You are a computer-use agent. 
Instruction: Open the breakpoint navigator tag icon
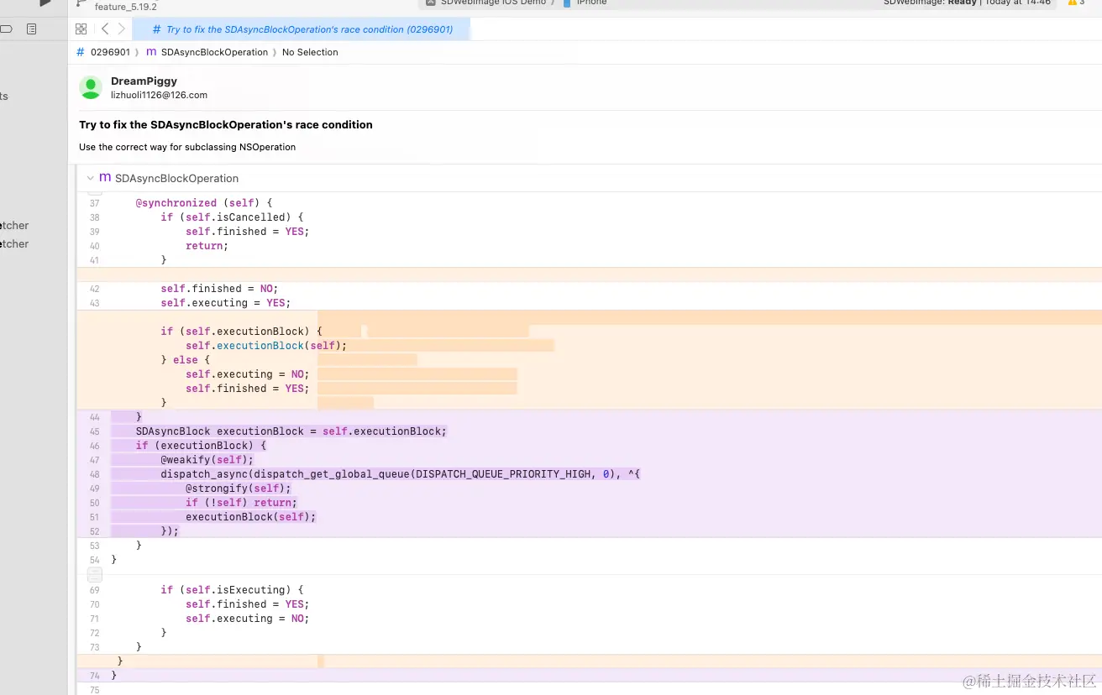(7, 29)
